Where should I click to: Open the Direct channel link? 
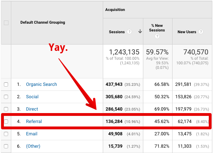coord(32,109)
